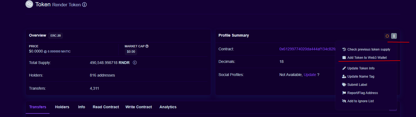Screen dimensions: 416x117
Task: Click the $0.0000 price value
Action: (36, 51)
